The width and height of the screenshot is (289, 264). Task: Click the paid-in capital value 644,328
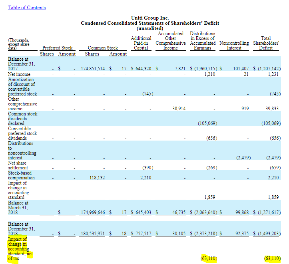click(143, 69)
